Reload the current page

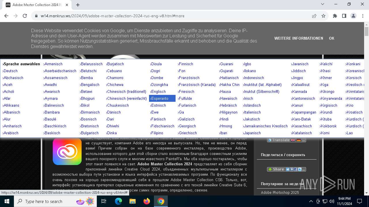pyautogui.click(x=25, y=16)
